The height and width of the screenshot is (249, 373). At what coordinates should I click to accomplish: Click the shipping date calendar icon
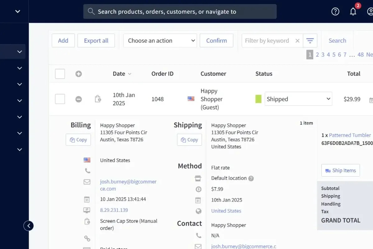(198, 200)
